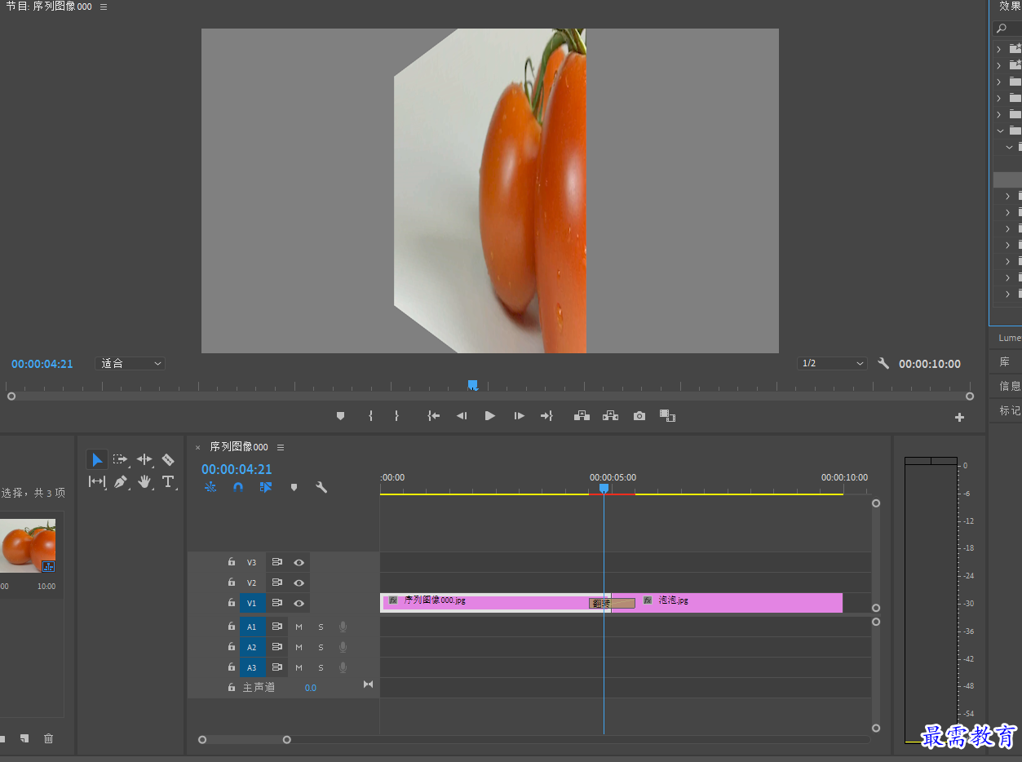Select the Hand tool
The image size is (1022, 762).
[x=144, y=481]
